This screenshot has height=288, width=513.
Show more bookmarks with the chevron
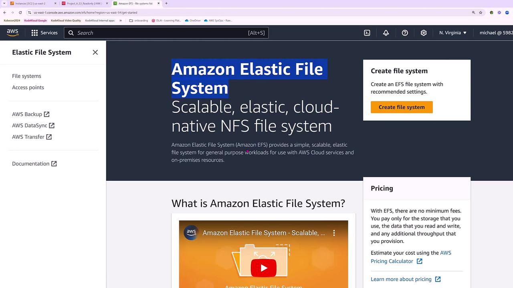[x=121, y=20]
